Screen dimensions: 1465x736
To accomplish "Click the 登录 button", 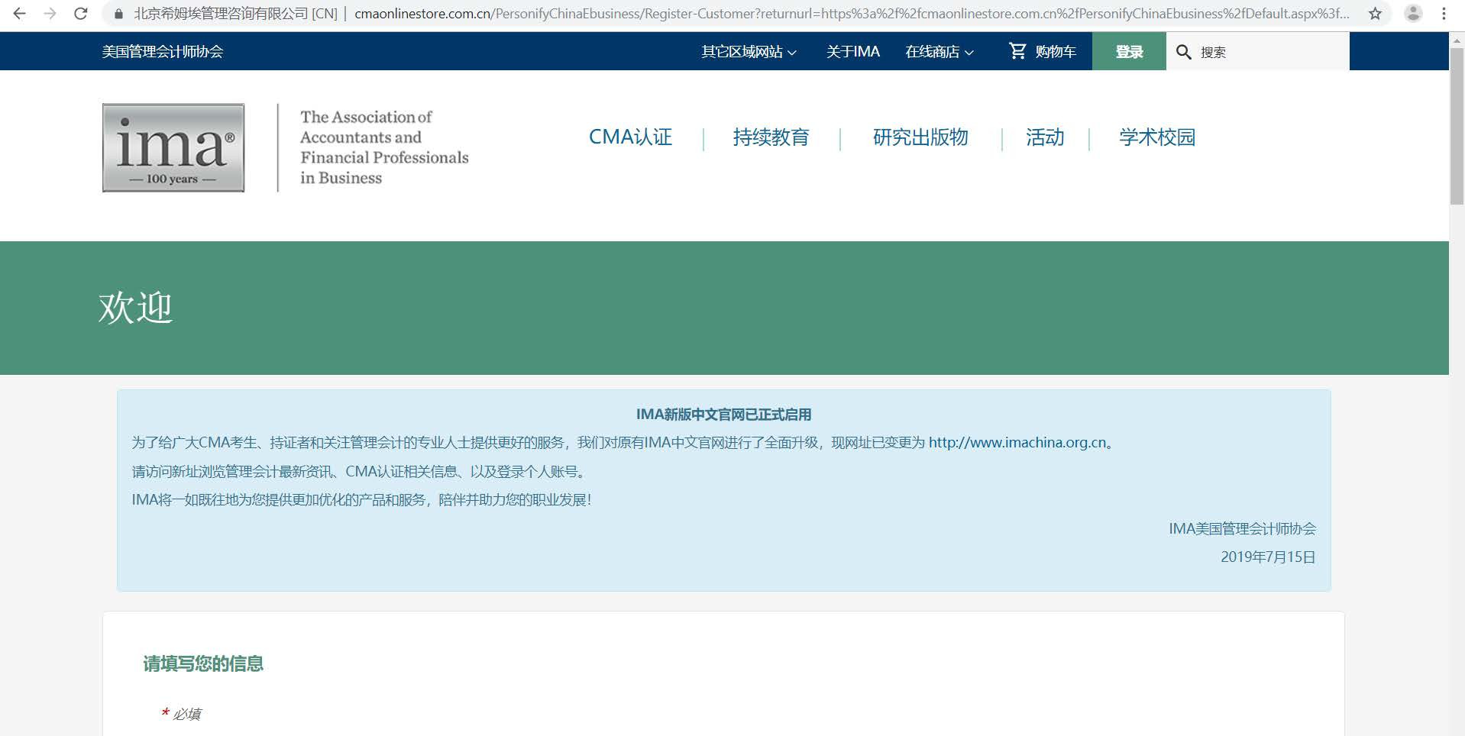I will click(x=1128, y=51).
